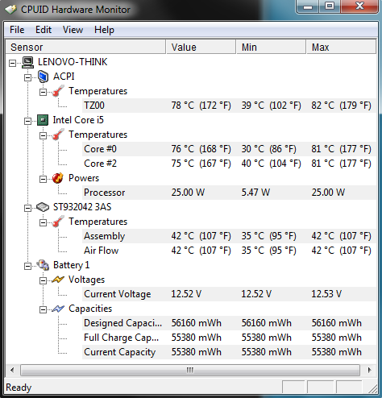Open the View menu
Viewport: 382px width, 398px height.
(73, 30)
